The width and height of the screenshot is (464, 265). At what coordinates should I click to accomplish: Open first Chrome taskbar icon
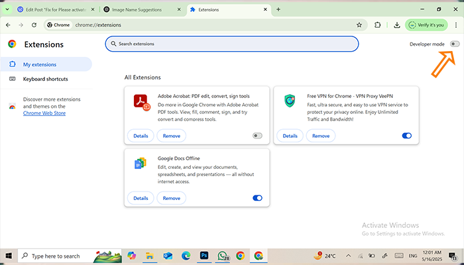240,256
